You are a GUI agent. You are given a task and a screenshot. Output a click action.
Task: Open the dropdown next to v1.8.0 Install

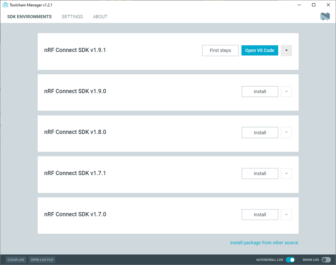pyautogui.click(x=286, y=132)
